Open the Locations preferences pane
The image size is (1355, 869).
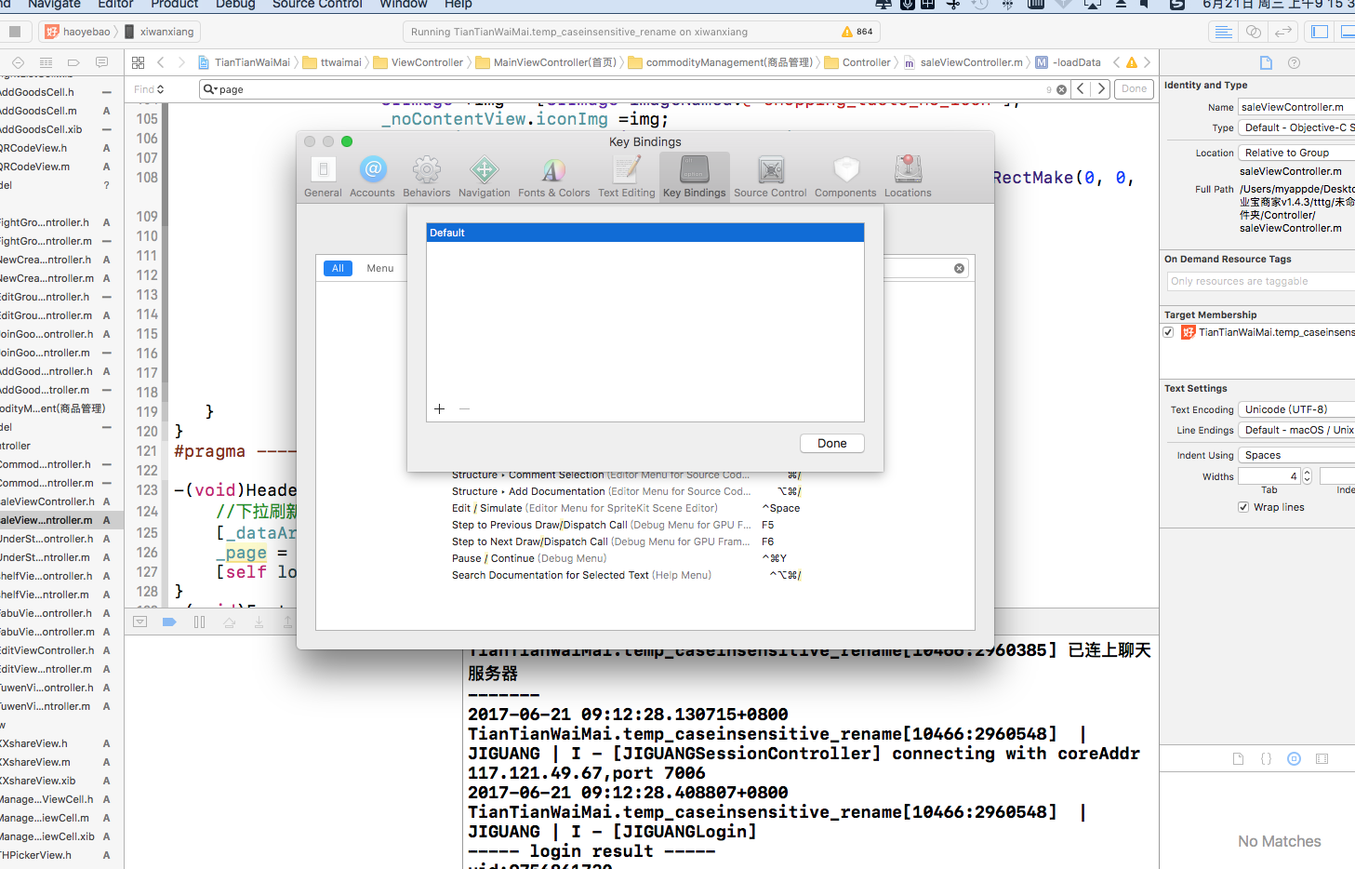pos(908,177)
